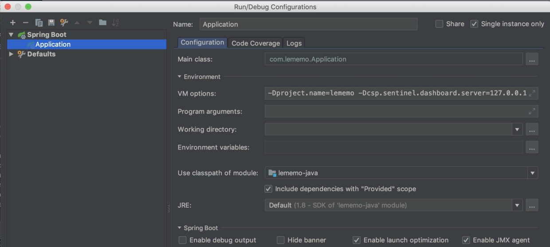Click the Program arguments input field
Image resolution: width=550 pixels, height=247 pixels.
tap(395, 112)
